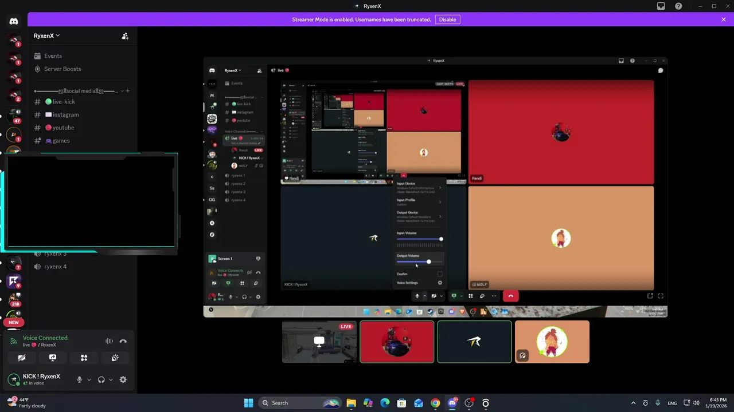Disconnect from voice with hang-up icon
The width and height of the screenshot is (734, 412).
pyautogui.click(x=123, y=341)
